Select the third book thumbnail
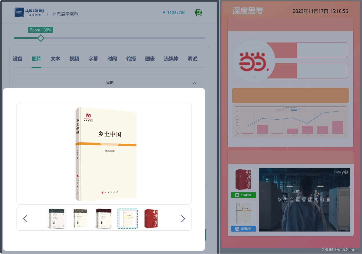Viewport: 362px width, 254px height. (x=104, y=219)
